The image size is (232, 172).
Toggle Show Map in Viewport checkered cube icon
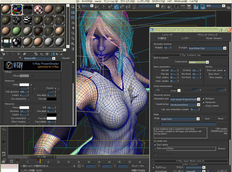47,54
